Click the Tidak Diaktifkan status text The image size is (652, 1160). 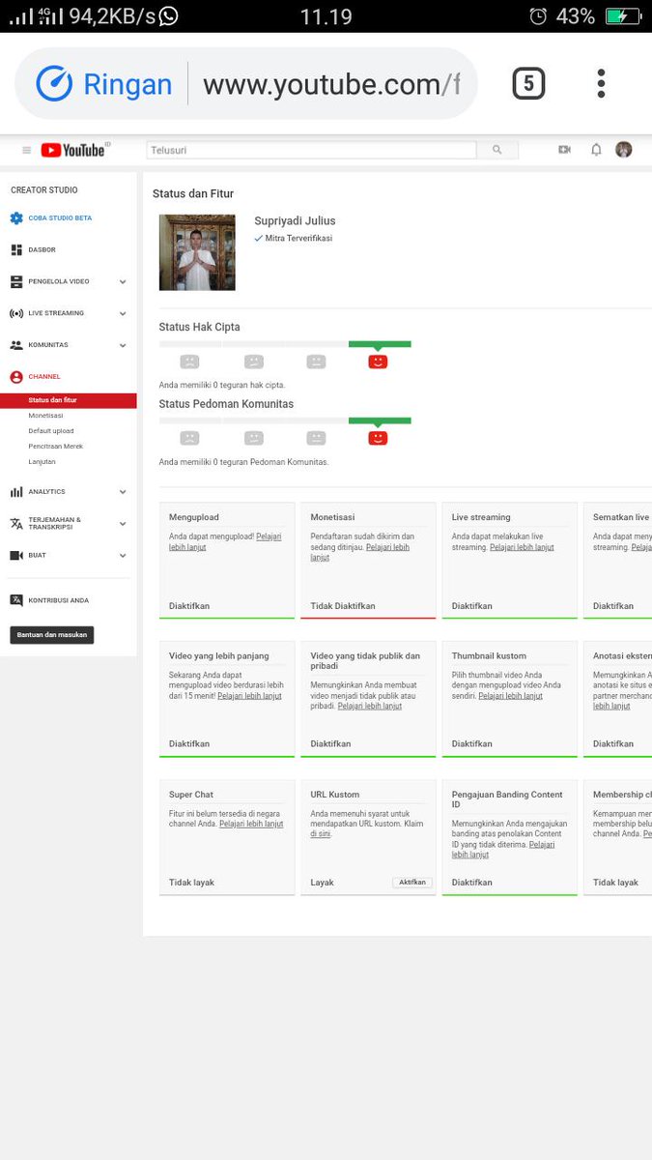(x=343, y=606)
